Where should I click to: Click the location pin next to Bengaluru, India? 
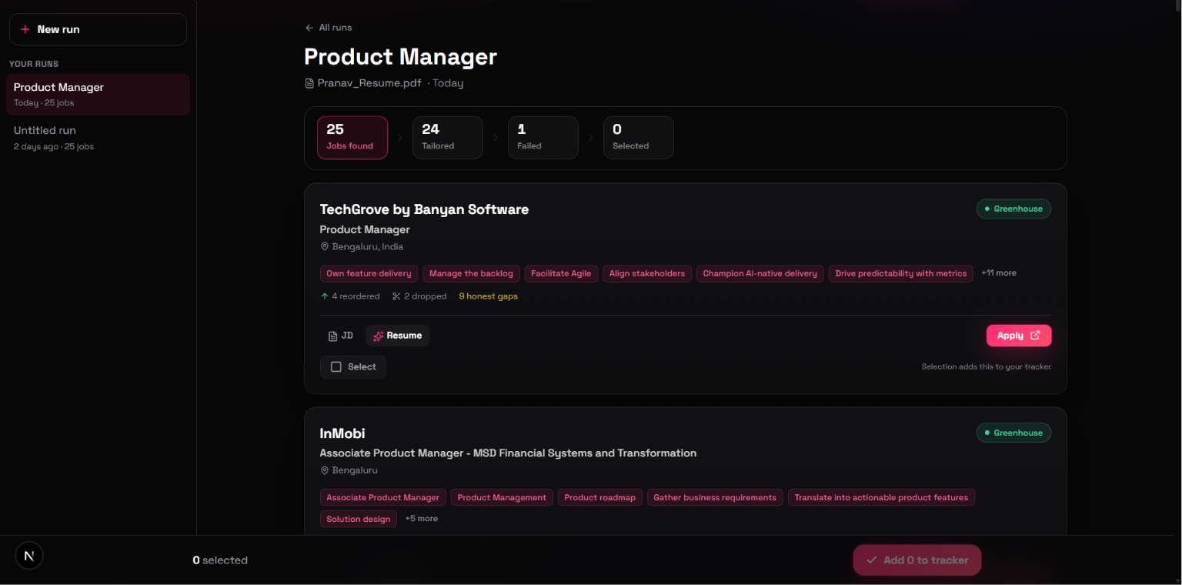coord(325,247)
